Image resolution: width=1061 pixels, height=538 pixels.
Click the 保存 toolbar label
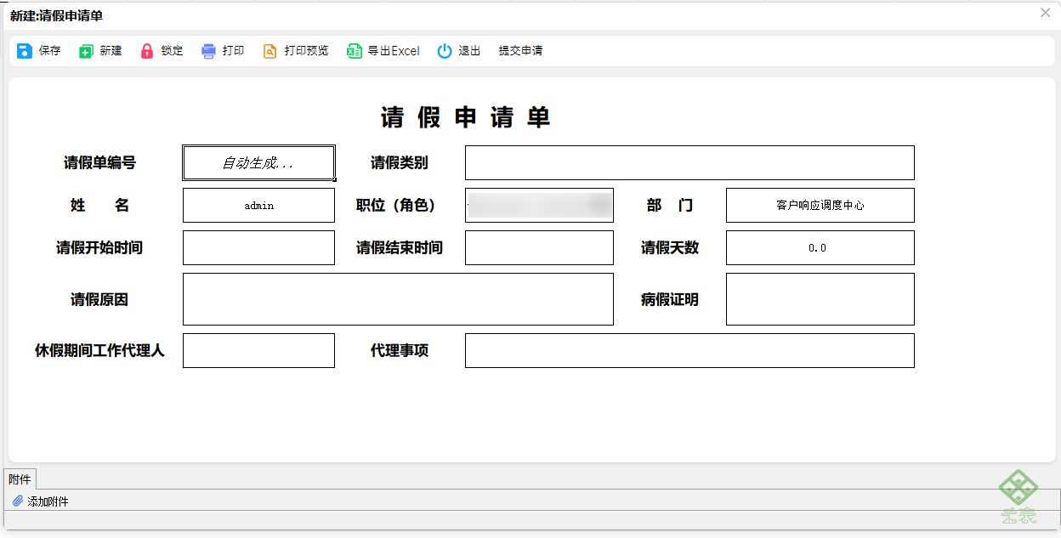click(x=50, y=51)
